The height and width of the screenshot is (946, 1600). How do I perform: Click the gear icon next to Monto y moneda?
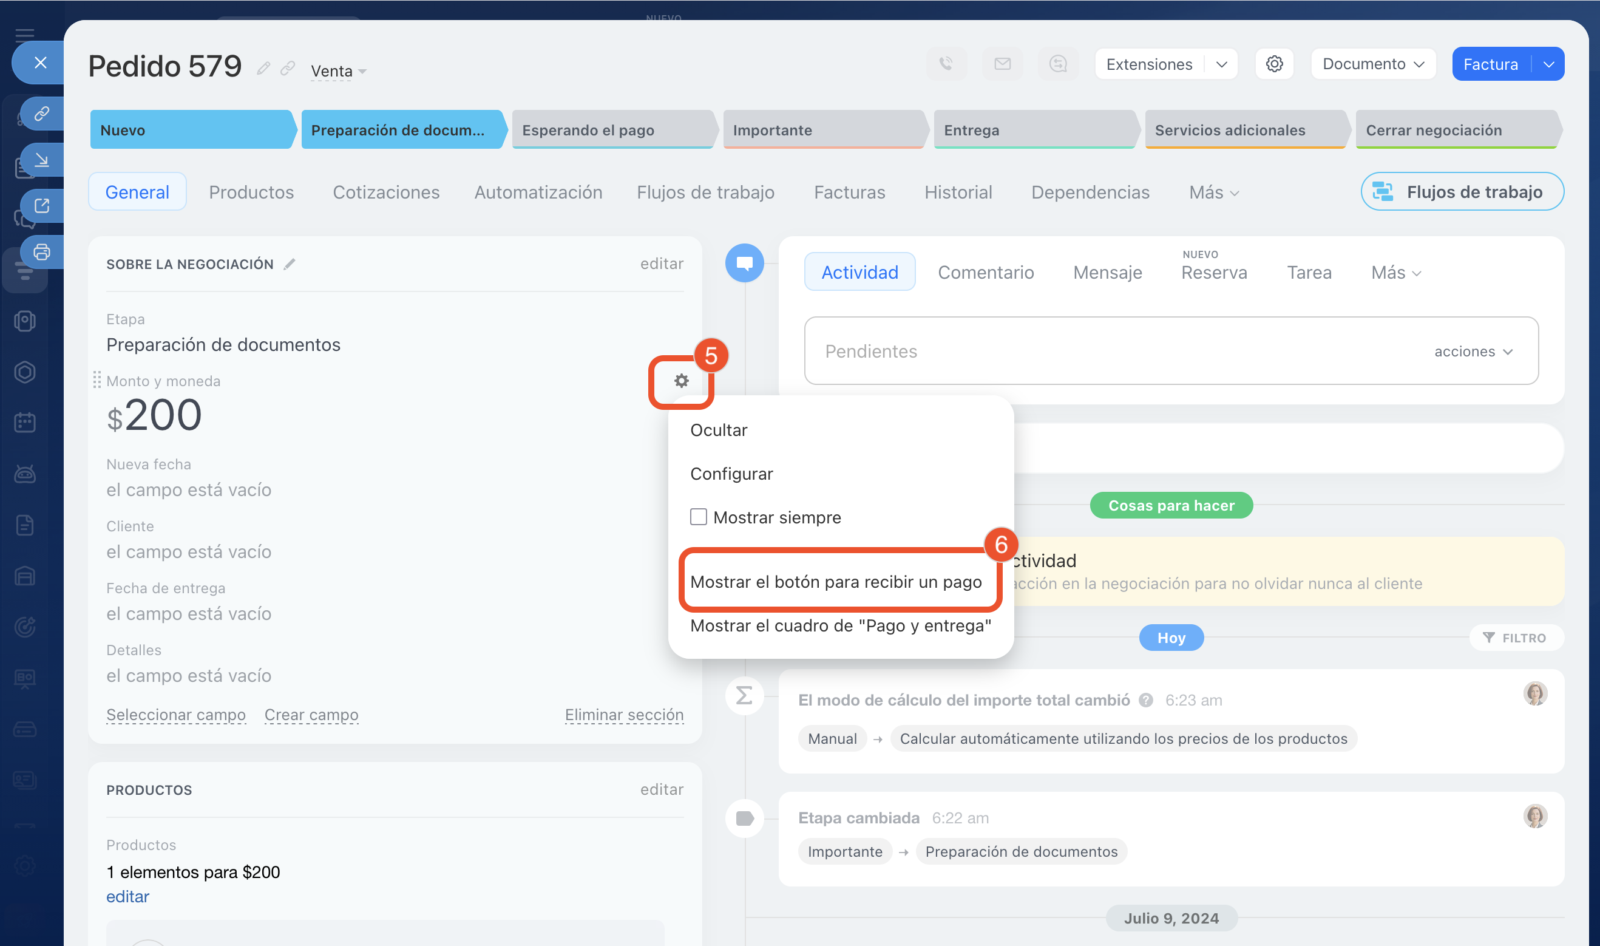pyautogui.click(x=681, y=381)
